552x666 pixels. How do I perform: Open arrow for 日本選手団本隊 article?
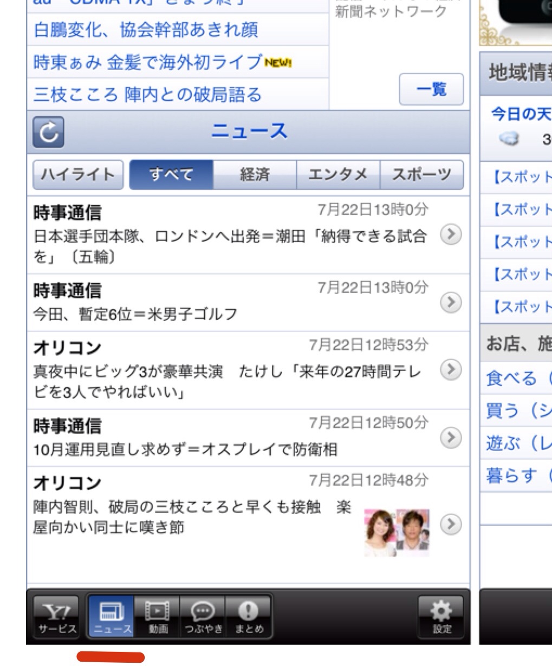coord(450,234)
